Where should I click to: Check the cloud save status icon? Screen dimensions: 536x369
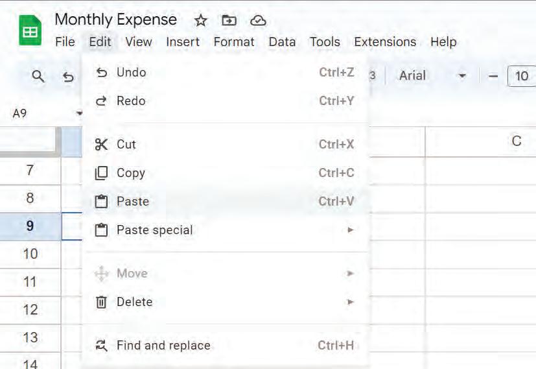[258, 21]
